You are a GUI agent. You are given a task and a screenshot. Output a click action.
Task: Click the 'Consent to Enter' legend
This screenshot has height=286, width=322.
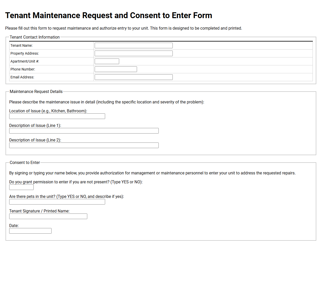pyautogui.click(x=25, y=162)
